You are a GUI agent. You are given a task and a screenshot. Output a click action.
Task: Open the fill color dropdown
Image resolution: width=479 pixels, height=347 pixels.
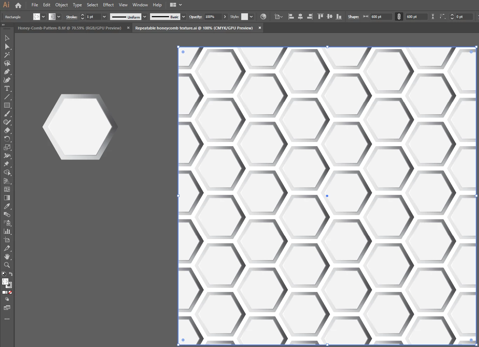[x=43, y=16]
